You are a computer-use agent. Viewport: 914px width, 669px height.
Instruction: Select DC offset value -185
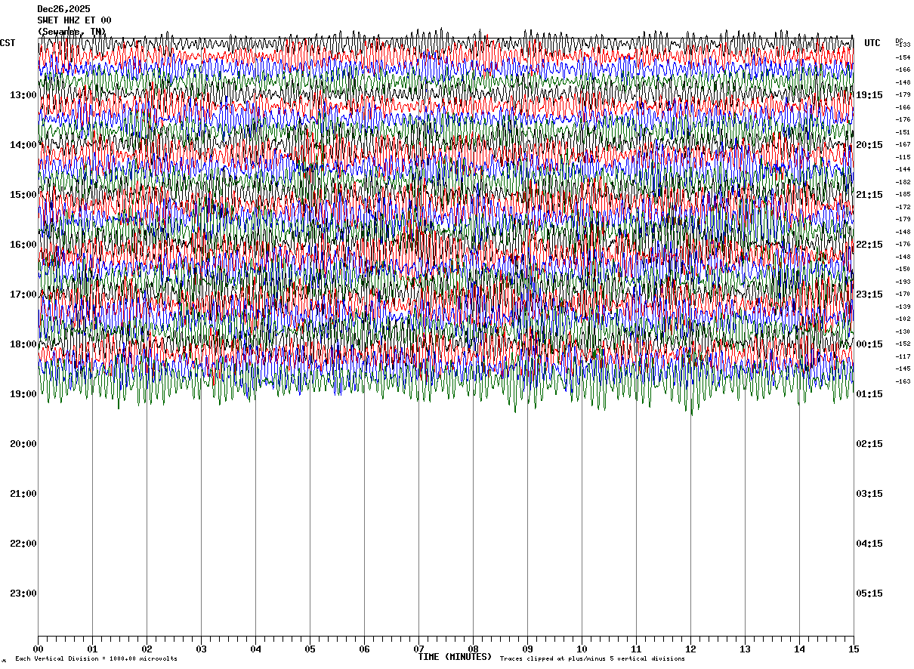903,194
